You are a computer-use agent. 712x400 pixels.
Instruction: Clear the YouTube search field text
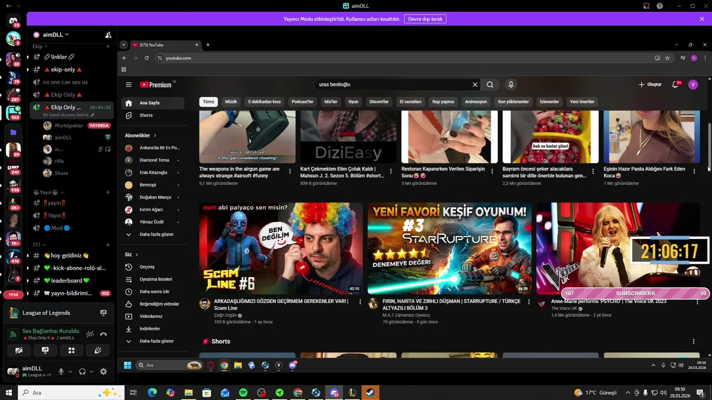pos(475,84)
